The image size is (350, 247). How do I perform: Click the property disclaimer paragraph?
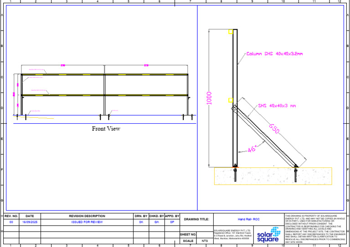click(x=316, y=229)
